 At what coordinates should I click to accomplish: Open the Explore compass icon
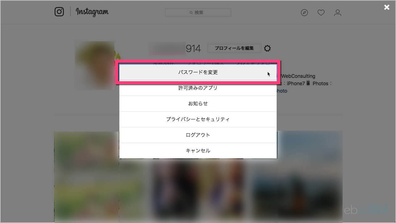click(x=304, y=13)
